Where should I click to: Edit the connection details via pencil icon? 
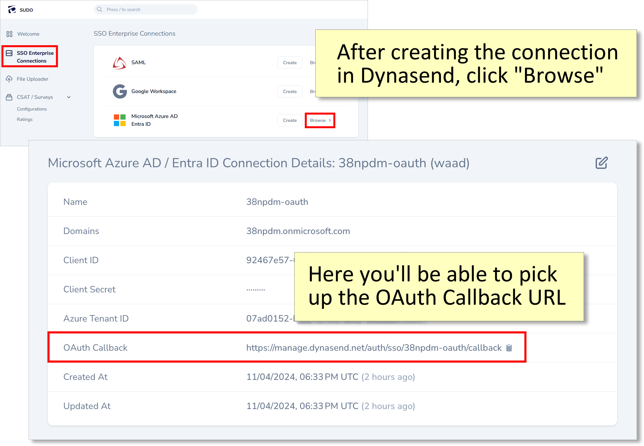click(x=601, y=163)
